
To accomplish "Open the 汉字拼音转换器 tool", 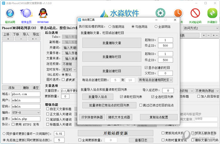I will click(92, 117).
